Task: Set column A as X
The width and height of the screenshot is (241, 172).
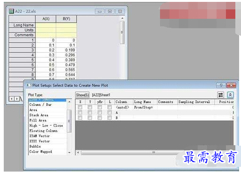Action: coord(80,112)
